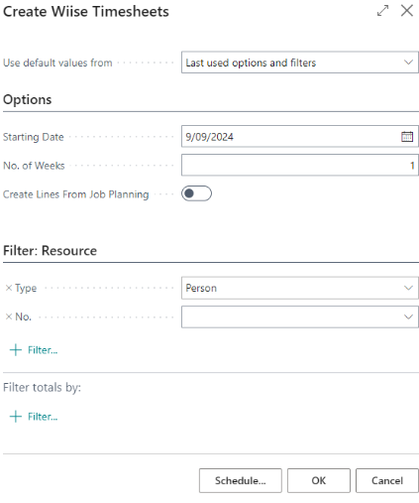Click the Cancel button
This screenshot has width=419, height=503.
pos(387,480)
